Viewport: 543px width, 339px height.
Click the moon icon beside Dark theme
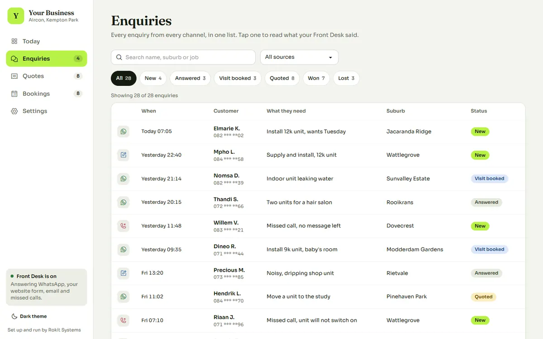(x=14, y=316)
